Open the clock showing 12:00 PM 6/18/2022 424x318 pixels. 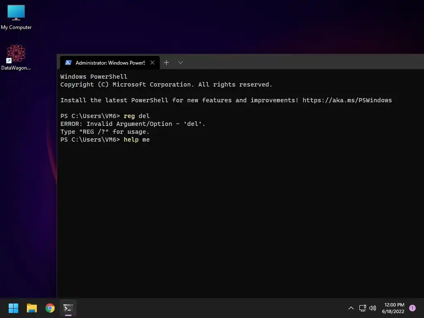tap(393, 308)
